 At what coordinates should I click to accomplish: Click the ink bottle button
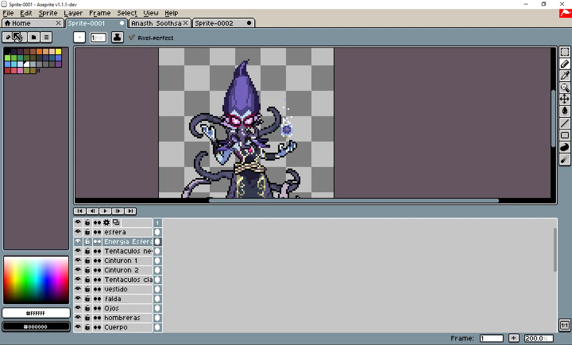(x=117, y=37)
